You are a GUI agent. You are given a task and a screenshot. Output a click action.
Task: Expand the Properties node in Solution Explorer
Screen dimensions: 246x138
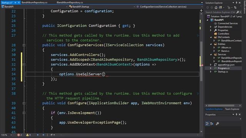(x=211, y=30)
